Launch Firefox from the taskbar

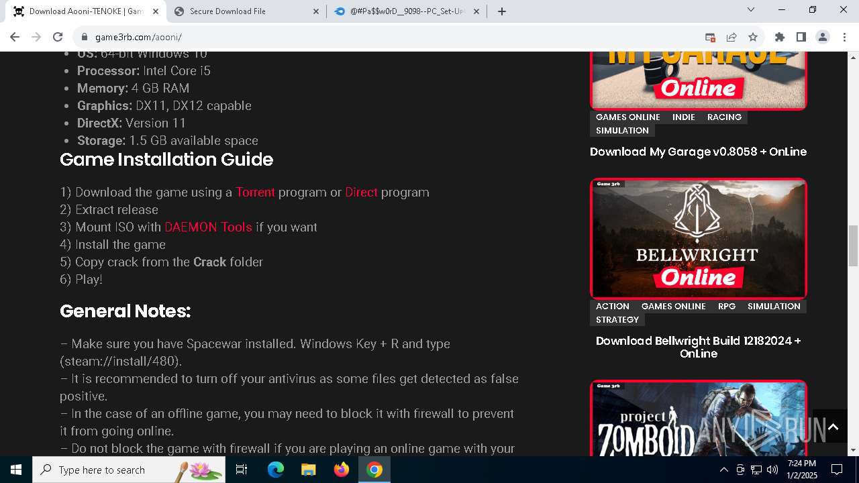342,470
